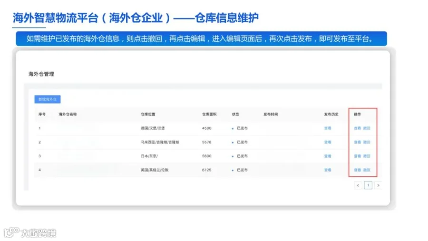428x241 pixels.
Task: Select the 马来西亚/吉隆坡/吉隆坡 location cell
Action: 160,142
